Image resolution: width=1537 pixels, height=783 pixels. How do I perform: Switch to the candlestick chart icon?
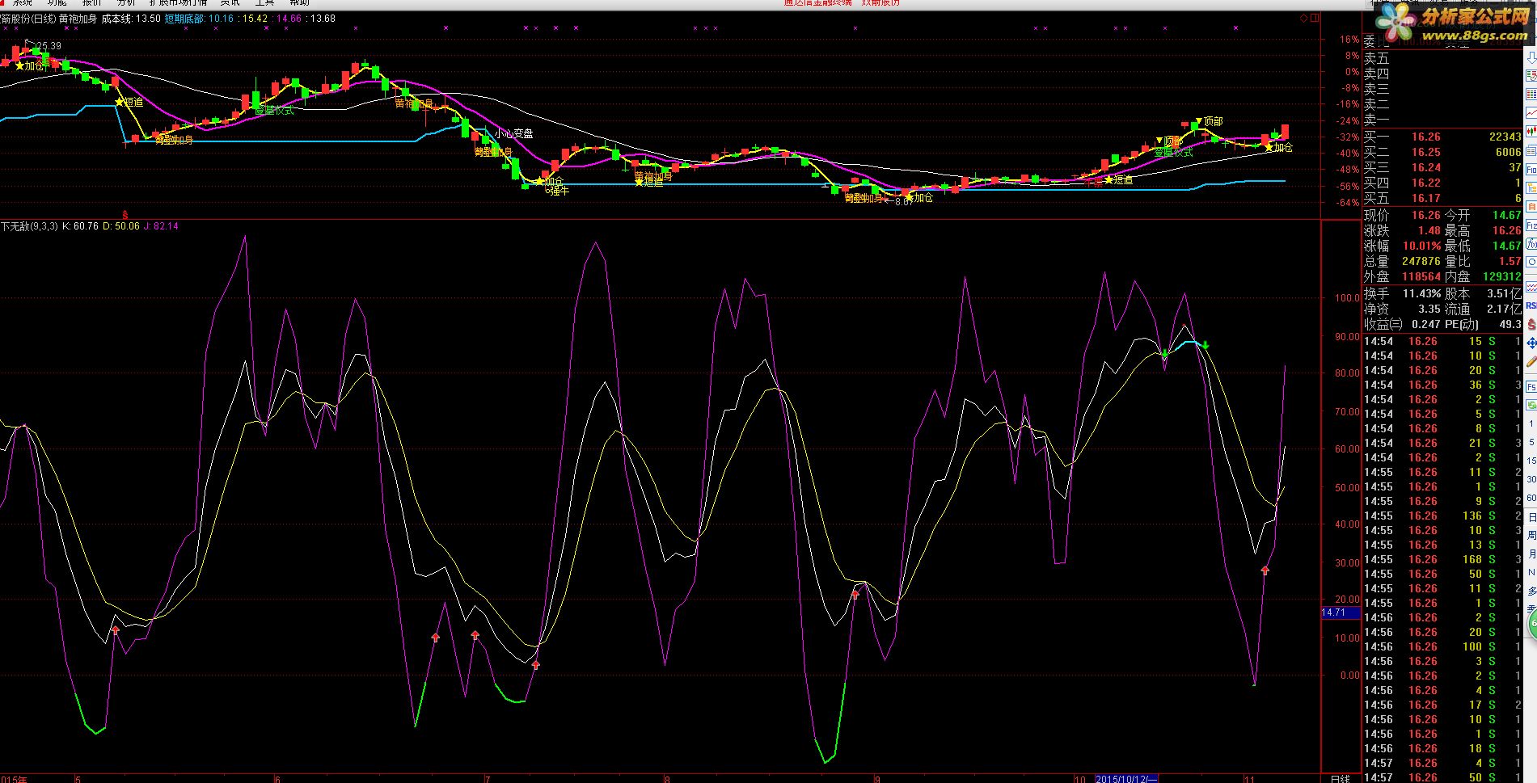(x=1531, y=129)
